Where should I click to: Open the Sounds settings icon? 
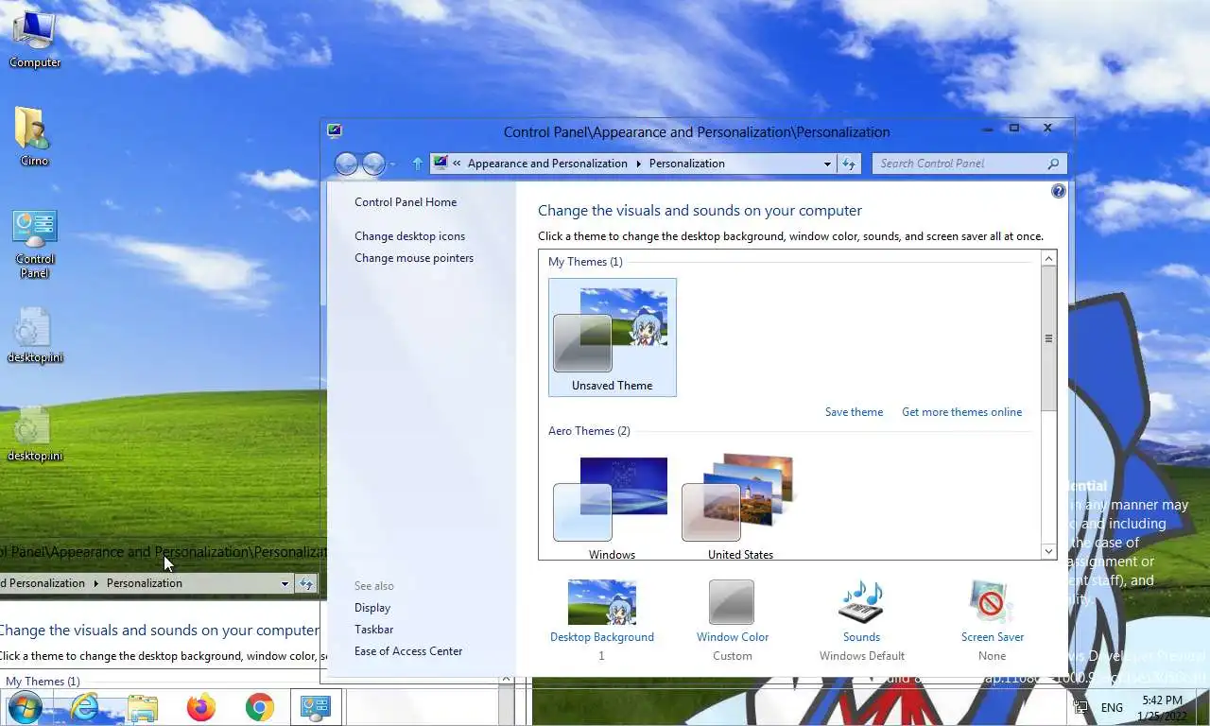861,602
